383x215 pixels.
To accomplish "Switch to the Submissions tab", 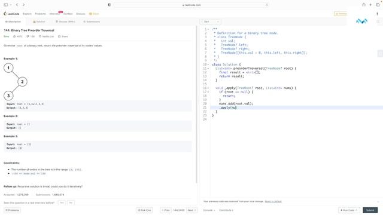I will 92,21.
